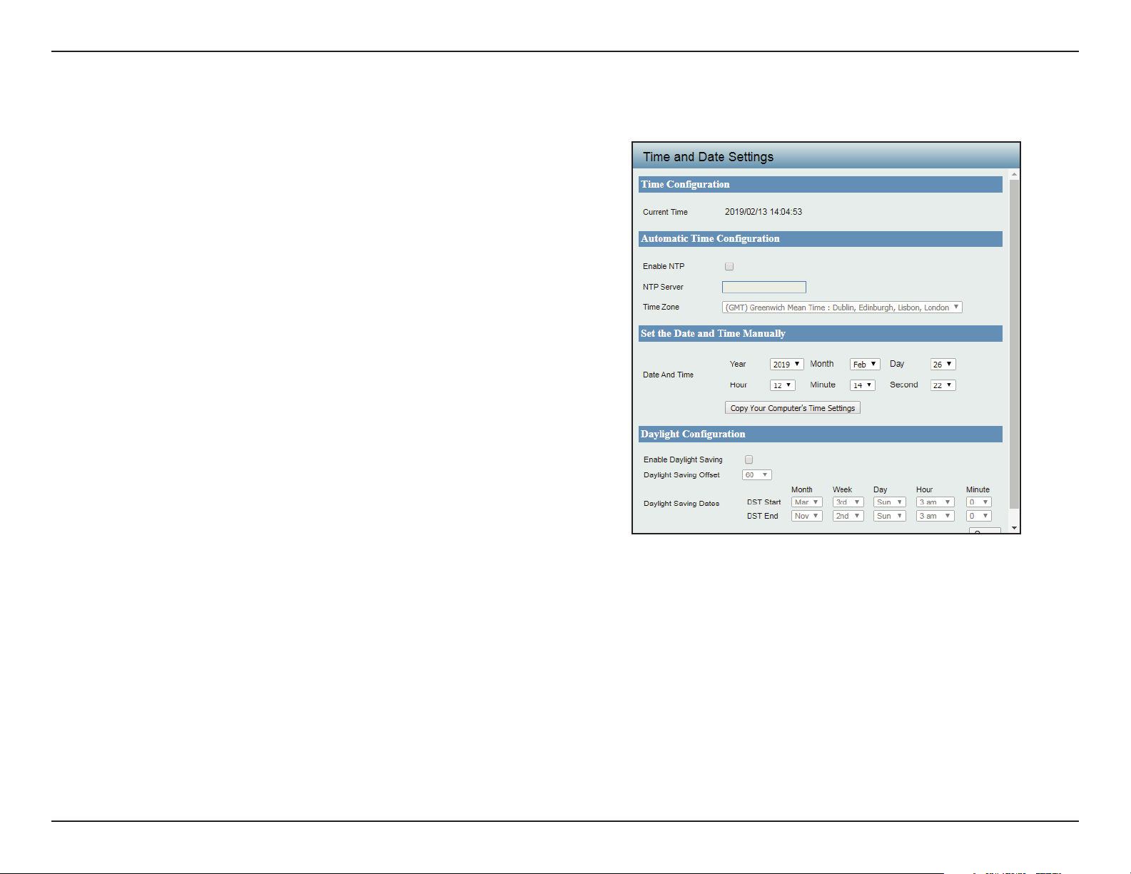
Task: Click the vertical scrollbar thumb
Action: coord(1014,344)
